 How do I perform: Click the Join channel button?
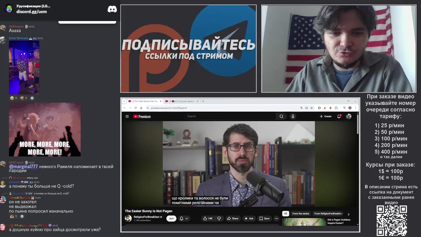[x=171, y=218]
